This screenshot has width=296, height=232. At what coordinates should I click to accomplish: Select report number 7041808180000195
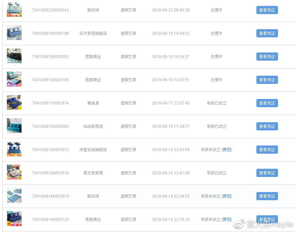click(x=50, y=80)
